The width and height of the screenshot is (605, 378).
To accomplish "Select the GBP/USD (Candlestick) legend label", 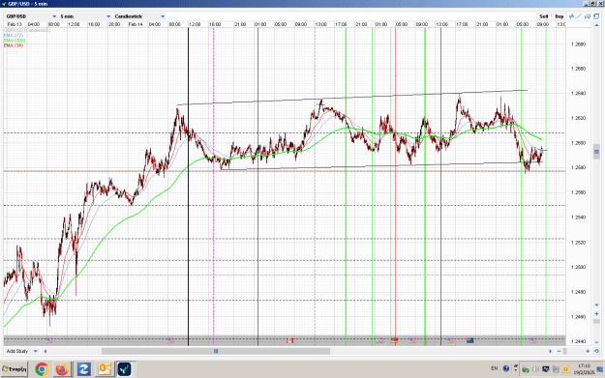I will [x=27, y=30].
